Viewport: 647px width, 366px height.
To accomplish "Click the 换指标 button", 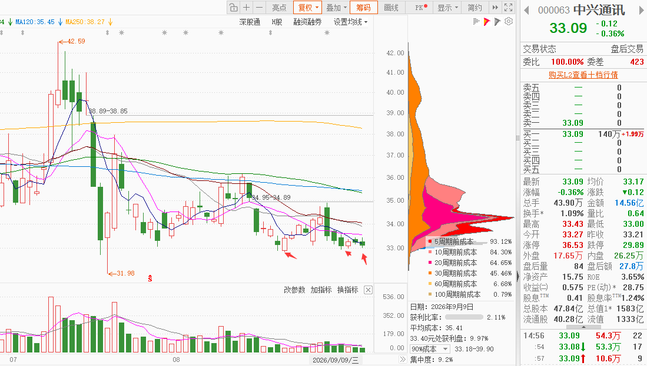I will (x=347, y=290).
